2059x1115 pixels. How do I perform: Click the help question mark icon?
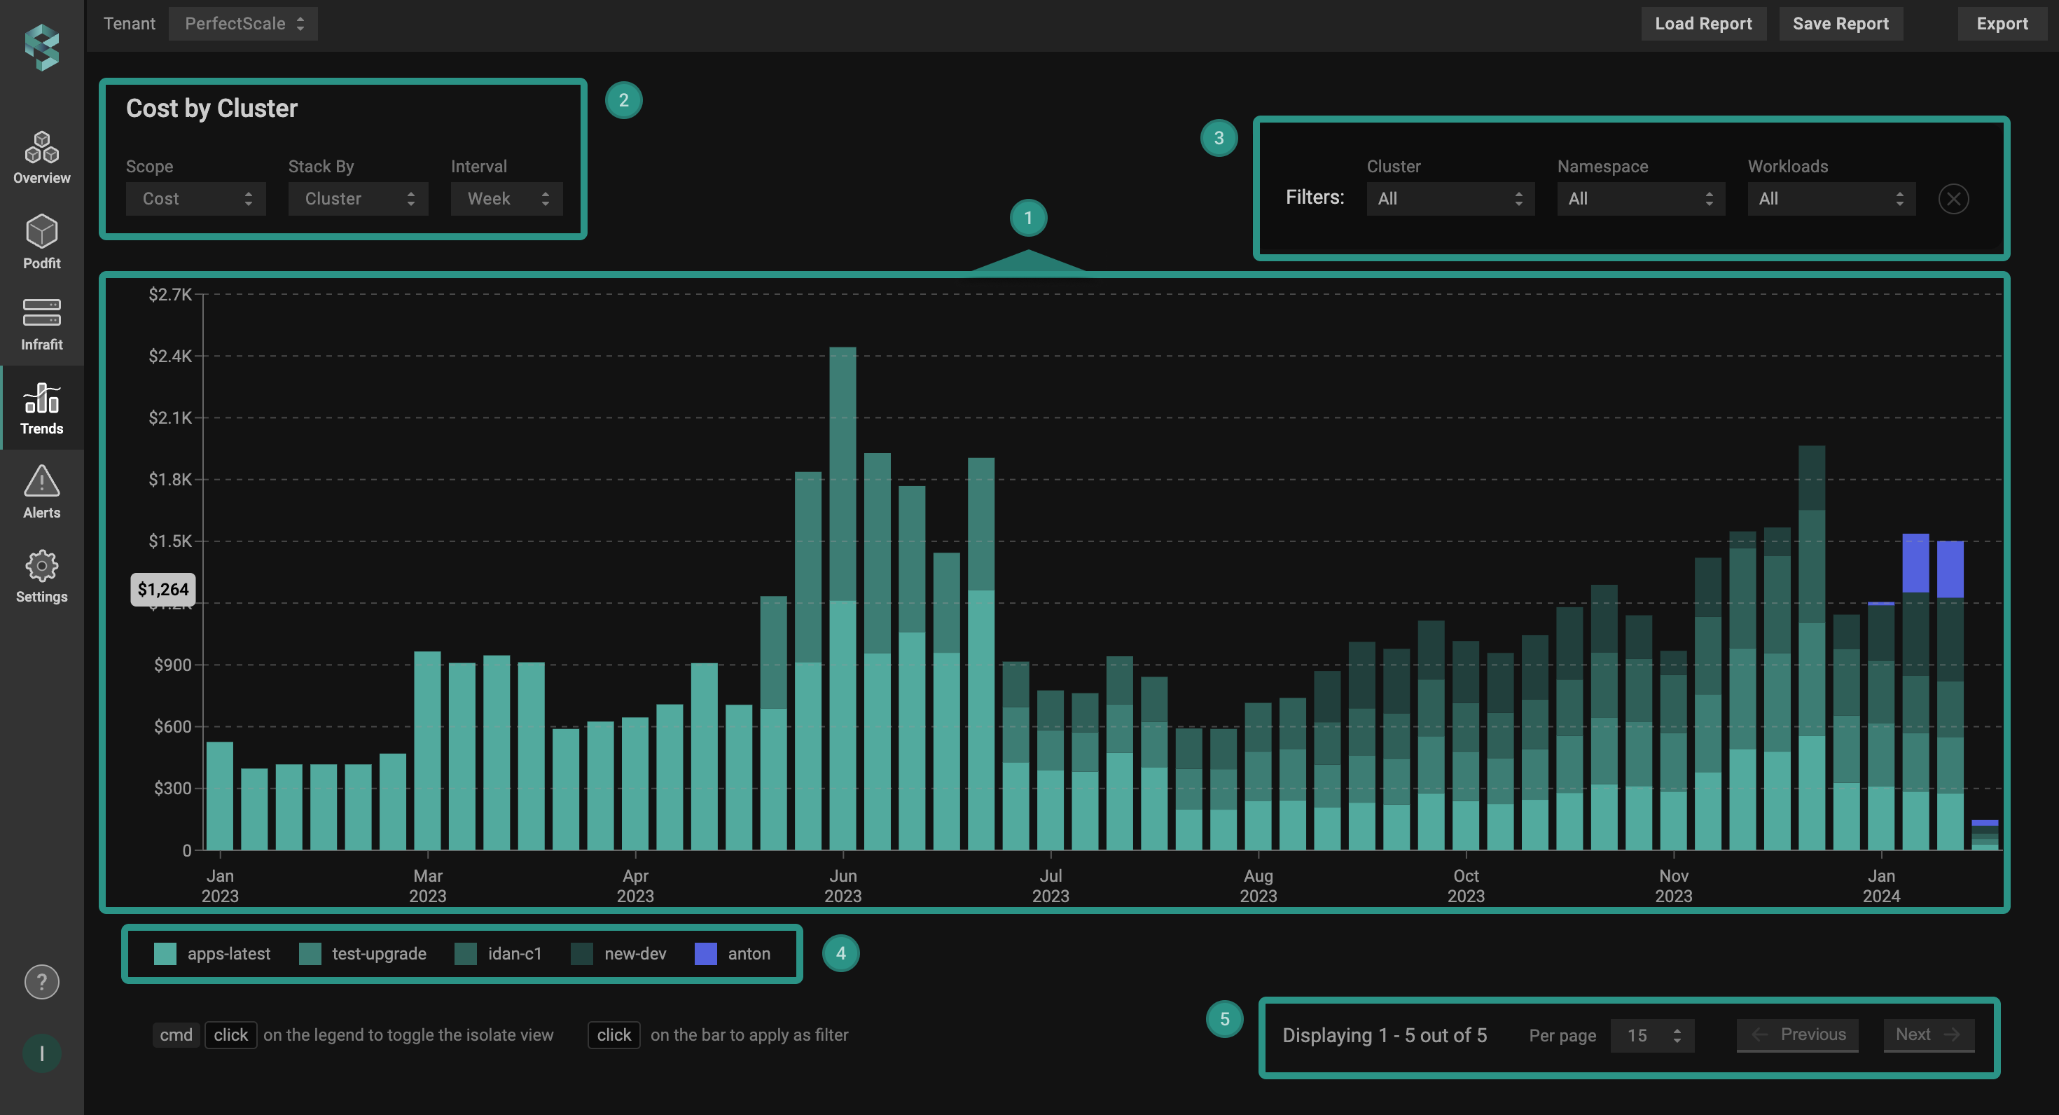41,981
